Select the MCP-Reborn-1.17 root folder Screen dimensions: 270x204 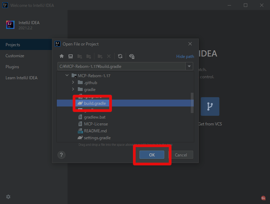pos(125,76)
